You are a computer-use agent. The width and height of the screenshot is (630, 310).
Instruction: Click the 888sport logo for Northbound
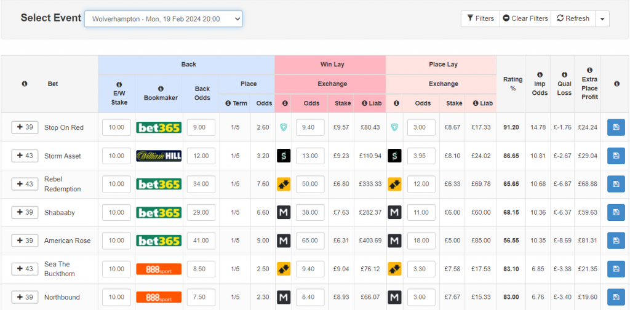tap(159, 297)
